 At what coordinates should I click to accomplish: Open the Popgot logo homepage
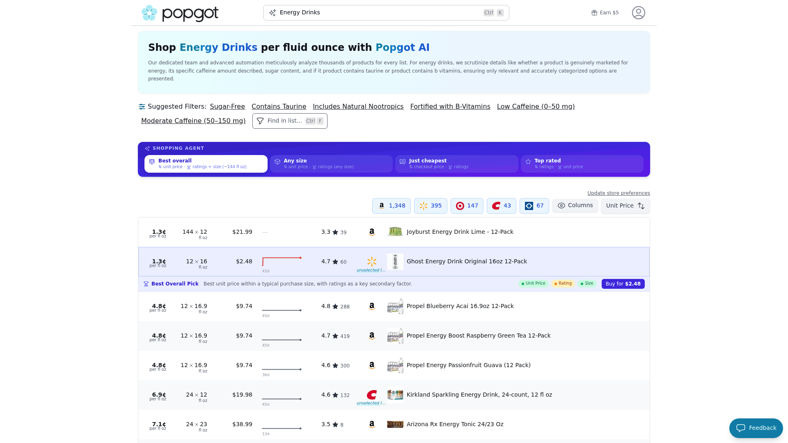coord(180,13)
